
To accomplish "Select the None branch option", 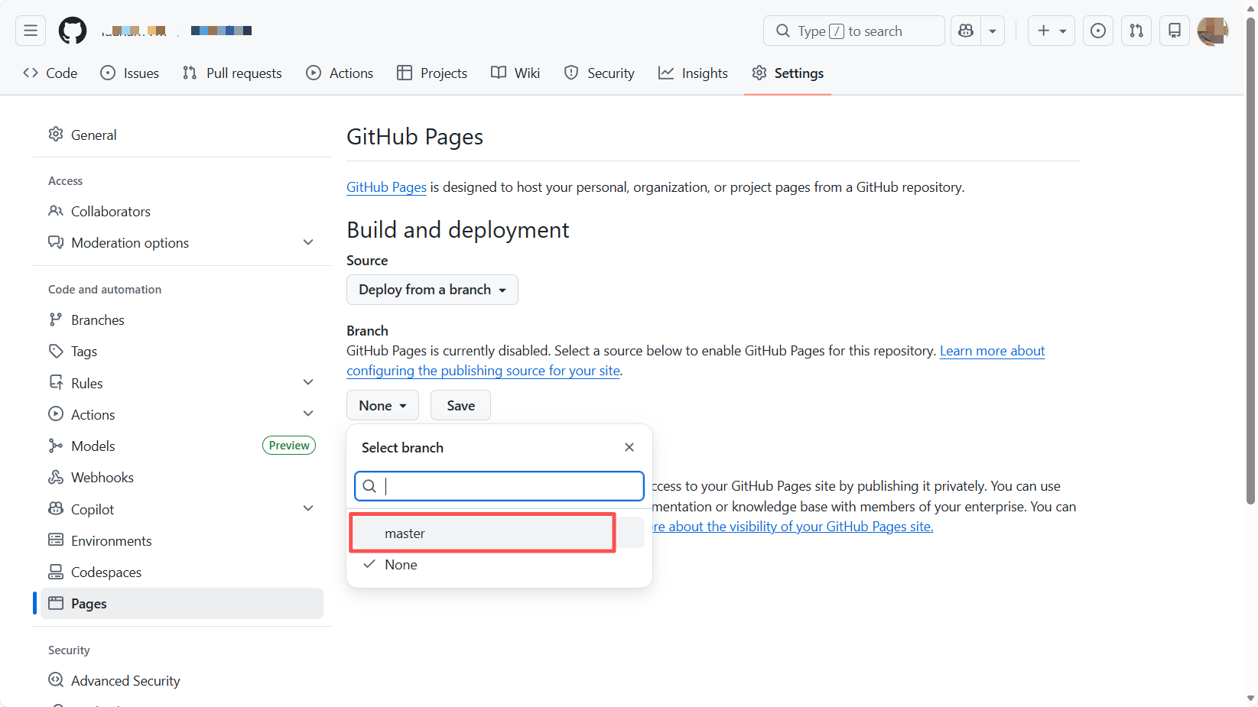I will coord(401,565).
